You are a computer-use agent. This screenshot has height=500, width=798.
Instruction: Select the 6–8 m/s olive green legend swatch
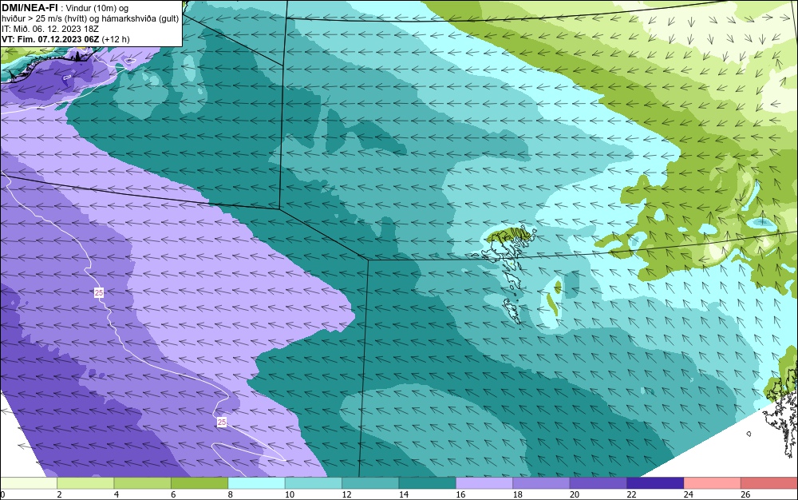click(x=199, y=483)
